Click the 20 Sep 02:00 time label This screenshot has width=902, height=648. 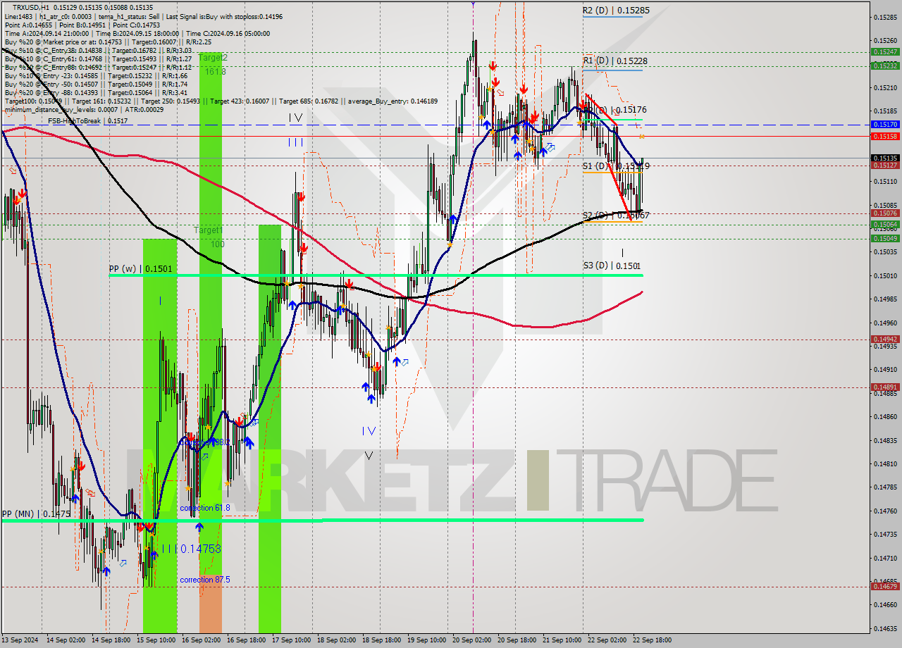[471, 640]
